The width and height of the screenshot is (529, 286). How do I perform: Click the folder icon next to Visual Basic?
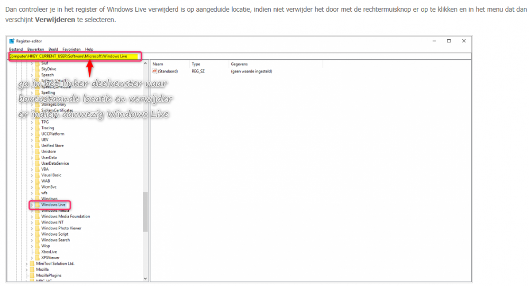[38, 175]
